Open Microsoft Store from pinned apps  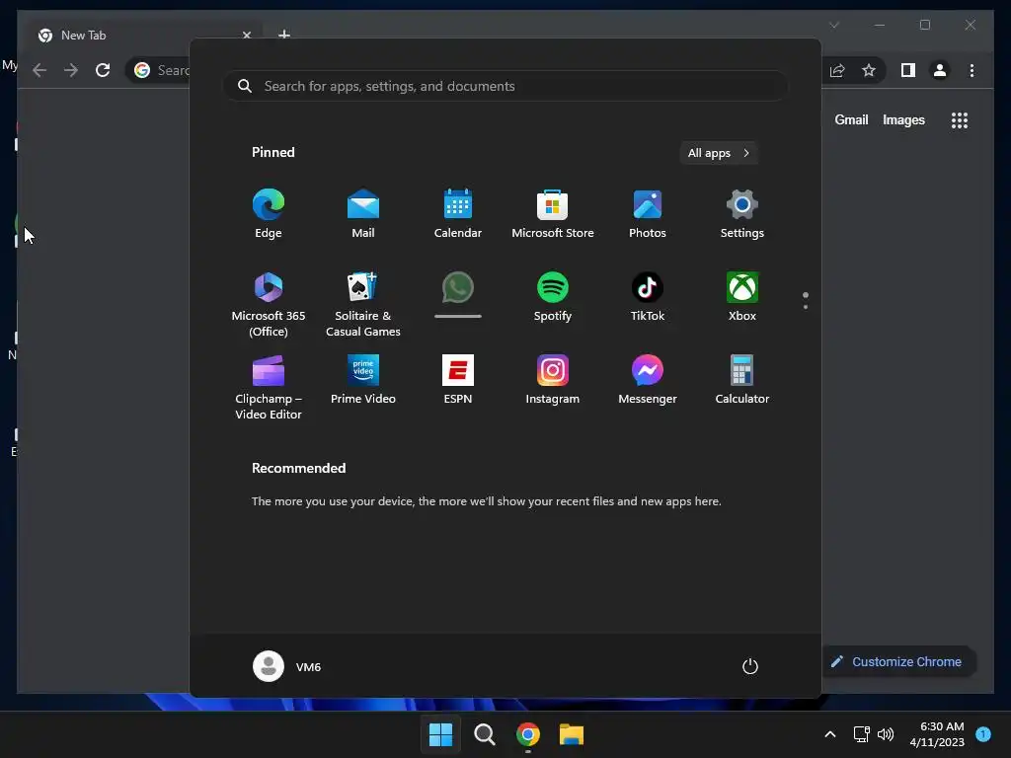tap(553, 214)
